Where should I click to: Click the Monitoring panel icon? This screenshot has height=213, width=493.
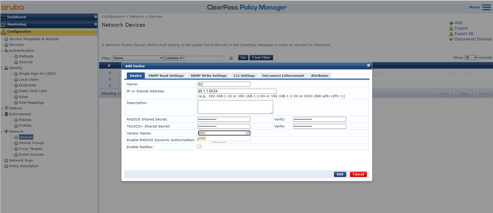[3, 24]
